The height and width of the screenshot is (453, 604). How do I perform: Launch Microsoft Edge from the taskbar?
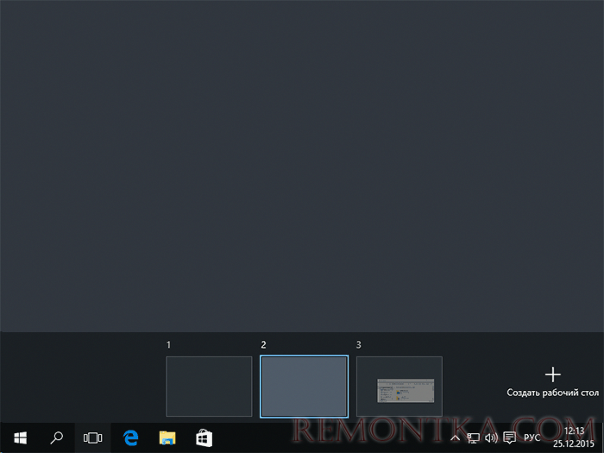(x=130, y=438)
